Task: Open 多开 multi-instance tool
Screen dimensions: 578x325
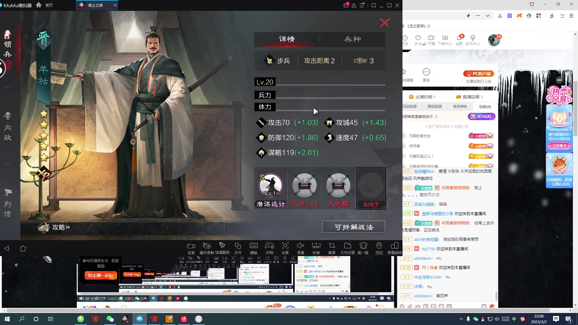Action: (x=238, y=246)
